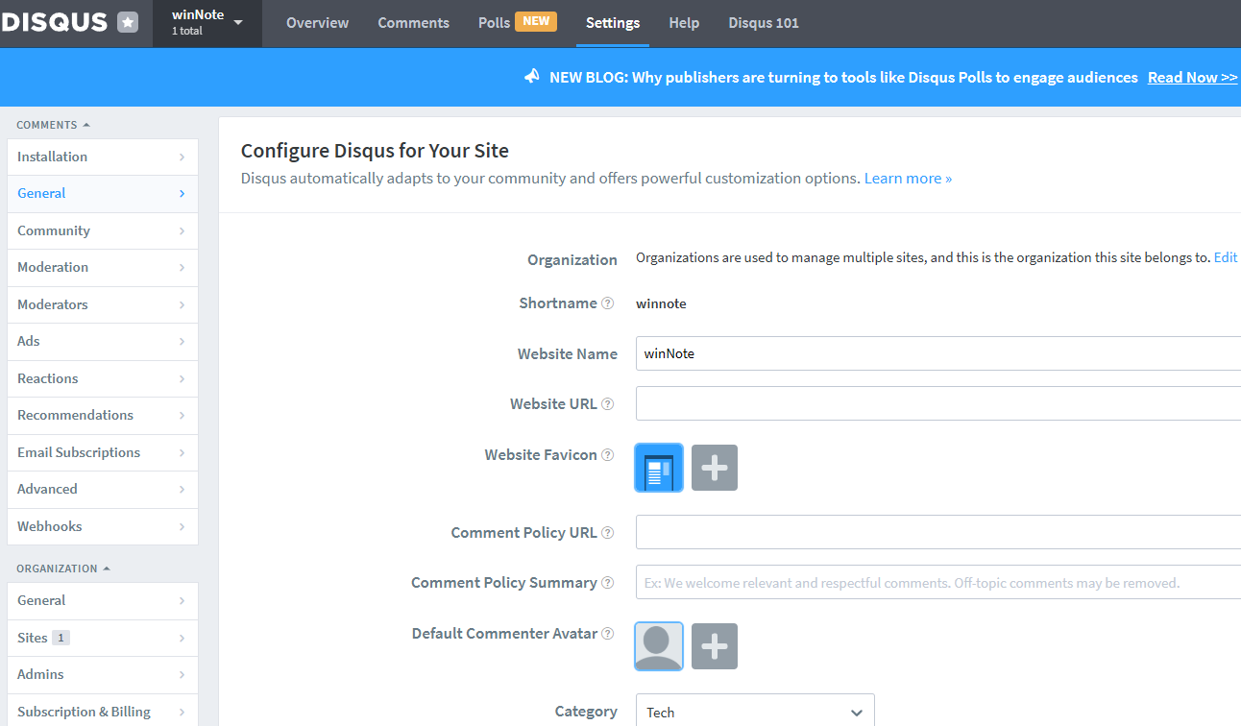This screenshot has height=726, width=1241.
Task: Open Community settings in sidebar
Action: click(103, 230)
